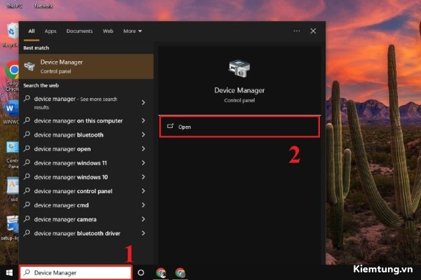This screenshot has width=421, height=280.
Task: Select 'device manager bluetooth' suggestion
Action: pos(86,135)
